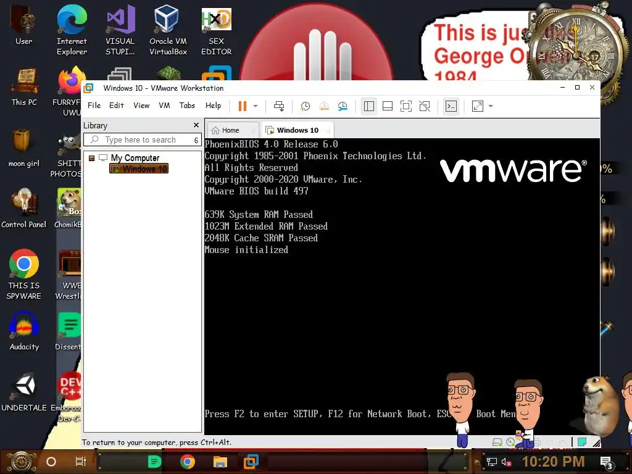This screenshot has width=632, height=474.
Task: Open the stretch display dropdown arrow
Action: coord(491,106)
